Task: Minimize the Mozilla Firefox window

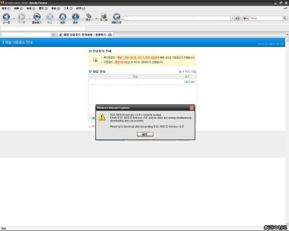Action: pos(276,3)
